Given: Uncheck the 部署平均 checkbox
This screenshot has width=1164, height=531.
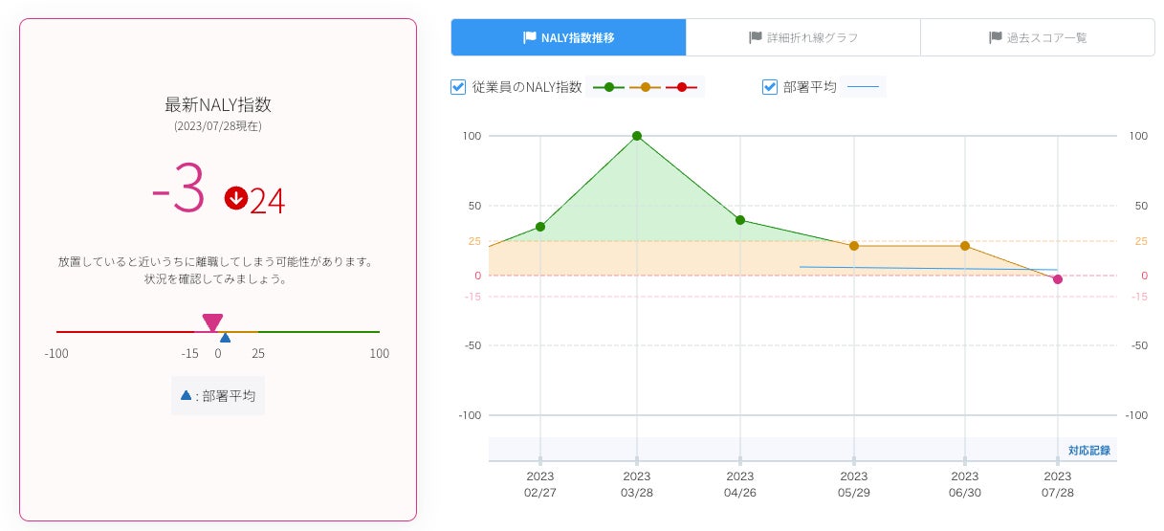Looking at the screenshot, I should point(770,87).
